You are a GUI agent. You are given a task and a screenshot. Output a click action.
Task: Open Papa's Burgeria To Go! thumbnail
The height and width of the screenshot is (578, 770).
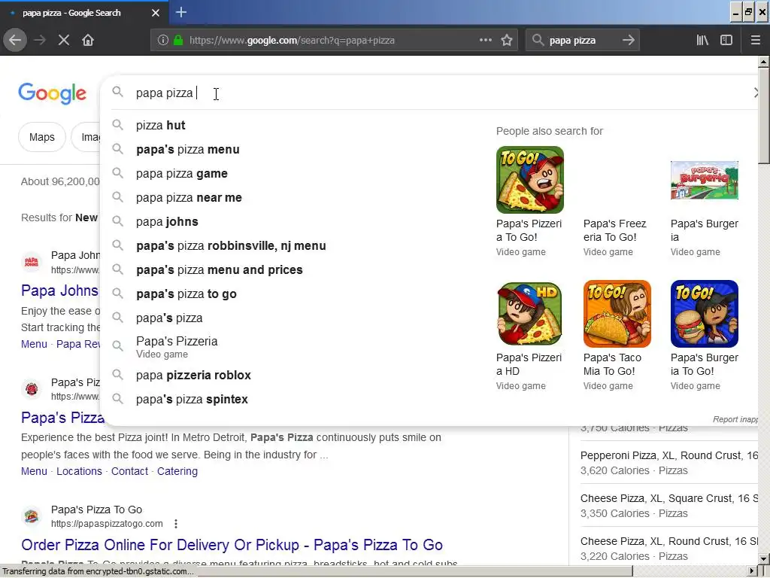coord(704,314)
